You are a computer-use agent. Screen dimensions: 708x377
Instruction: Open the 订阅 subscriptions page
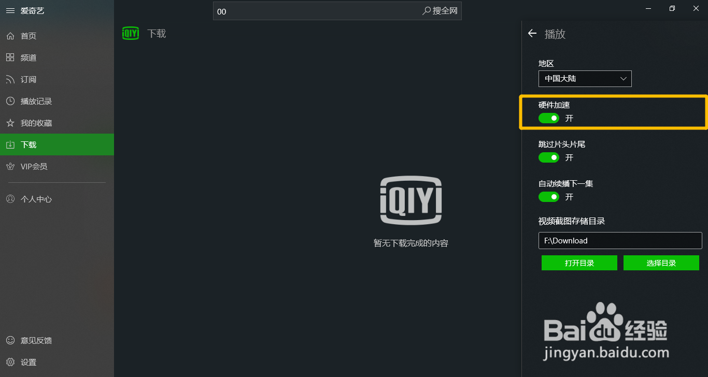28,79
